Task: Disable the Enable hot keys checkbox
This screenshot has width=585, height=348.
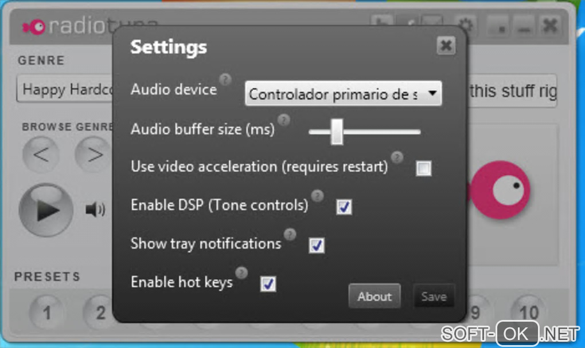Action: (x=268, y=284)
